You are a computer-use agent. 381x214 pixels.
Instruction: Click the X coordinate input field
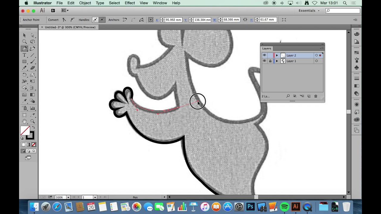click(x=173, y=20)
